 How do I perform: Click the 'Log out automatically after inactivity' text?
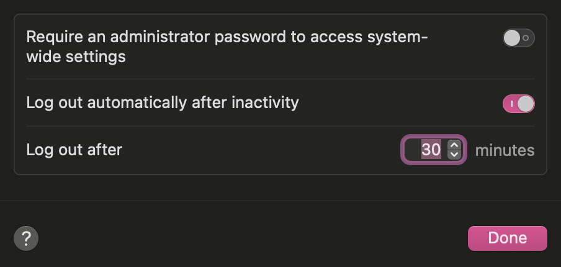[x=162, y=102]
